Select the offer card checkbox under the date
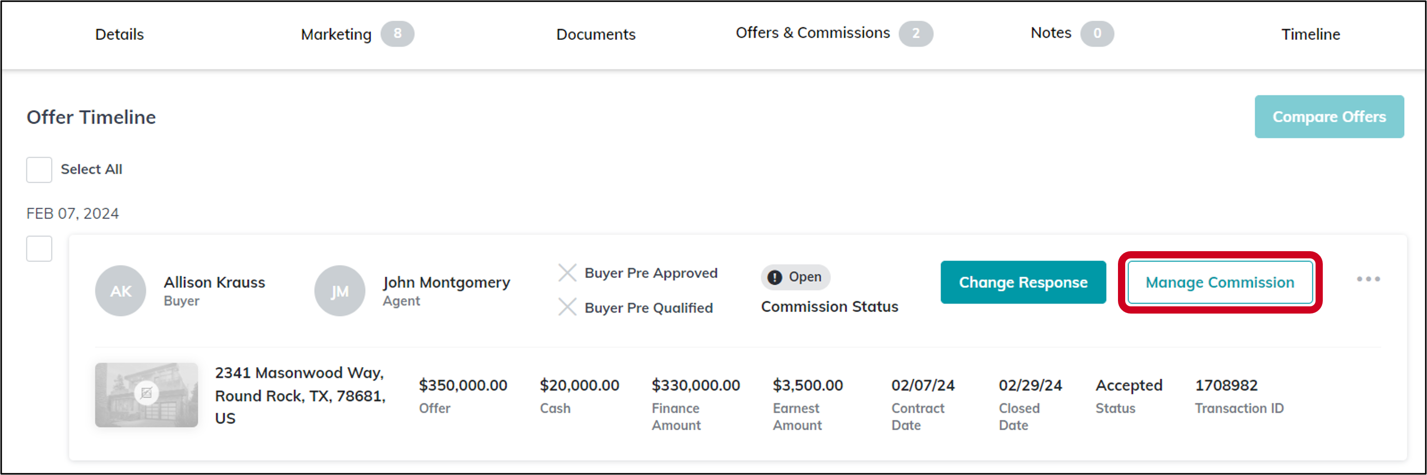Image resolution: width=1427 pixels, height=475 pixels. click(39, 249)
